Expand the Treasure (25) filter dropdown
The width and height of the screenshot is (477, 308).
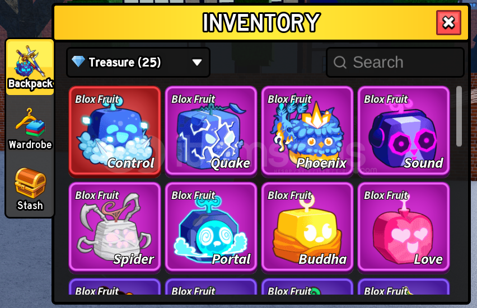point(138,62)
